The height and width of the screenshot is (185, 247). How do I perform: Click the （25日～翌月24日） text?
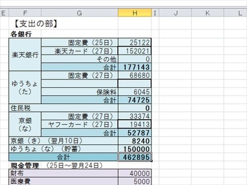(75, 166)
